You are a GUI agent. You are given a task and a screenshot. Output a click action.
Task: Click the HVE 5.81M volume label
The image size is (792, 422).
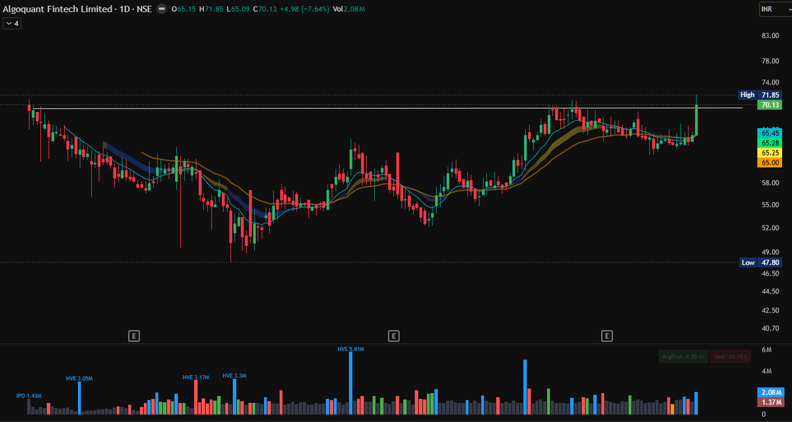pyautogui.click(x=350, y=349)
